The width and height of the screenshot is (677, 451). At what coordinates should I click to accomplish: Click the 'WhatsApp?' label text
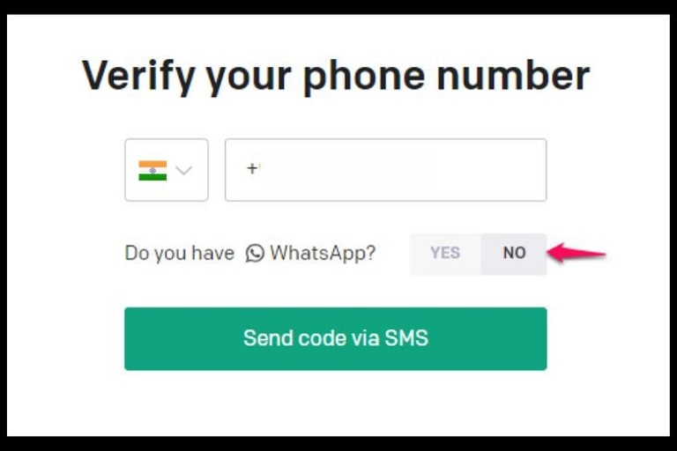323,254
